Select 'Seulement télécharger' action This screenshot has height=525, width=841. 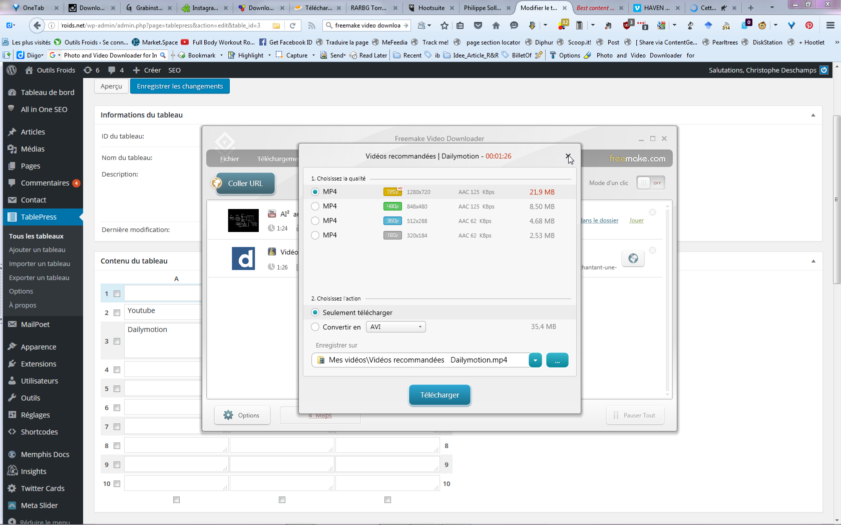pyautogui.click(x=315, y=312)
